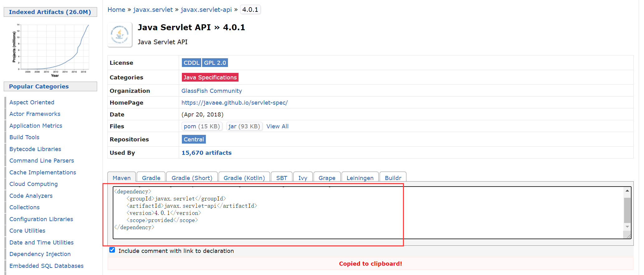This screenshot has width=644, height=275.
Task: Open the javaee.github.io servlet-spec homepage link
Action: (x=234, y=102)
